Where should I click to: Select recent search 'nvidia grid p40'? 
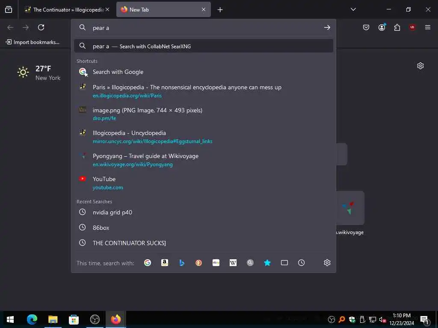(204, 212)
